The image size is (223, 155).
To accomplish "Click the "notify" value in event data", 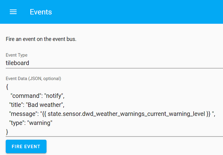I will [55, 96].
